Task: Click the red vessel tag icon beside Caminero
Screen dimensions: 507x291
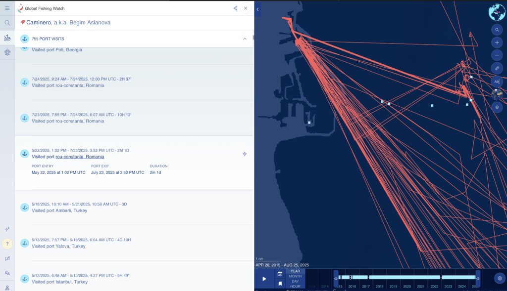Action: pyautogui.click(x=23, y=22)
